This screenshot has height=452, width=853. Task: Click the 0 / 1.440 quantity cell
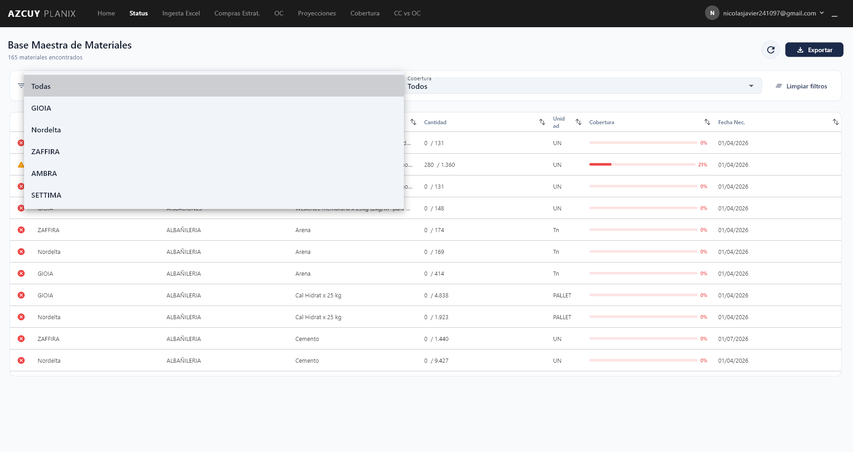tap(436, 339)
